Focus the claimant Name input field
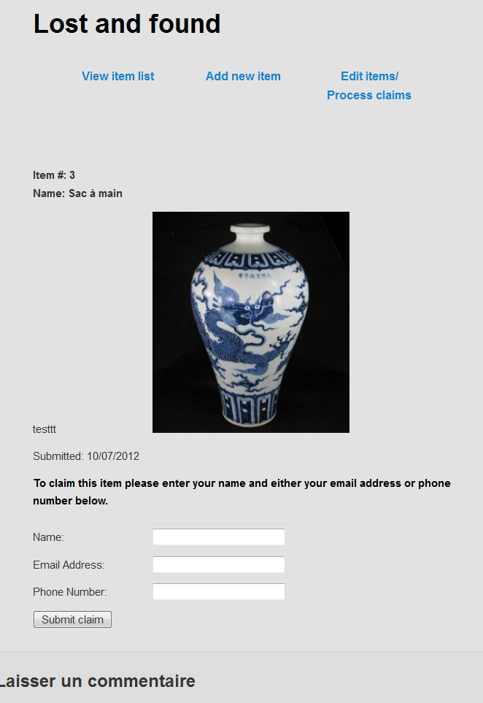Image resolution: width=483 pixels, height=703 pixels. (x=219, y=537)
